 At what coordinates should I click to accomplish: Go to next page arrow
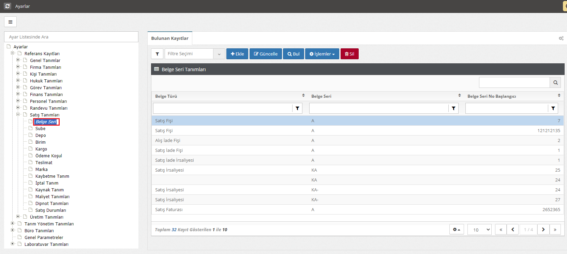[543, 229]
